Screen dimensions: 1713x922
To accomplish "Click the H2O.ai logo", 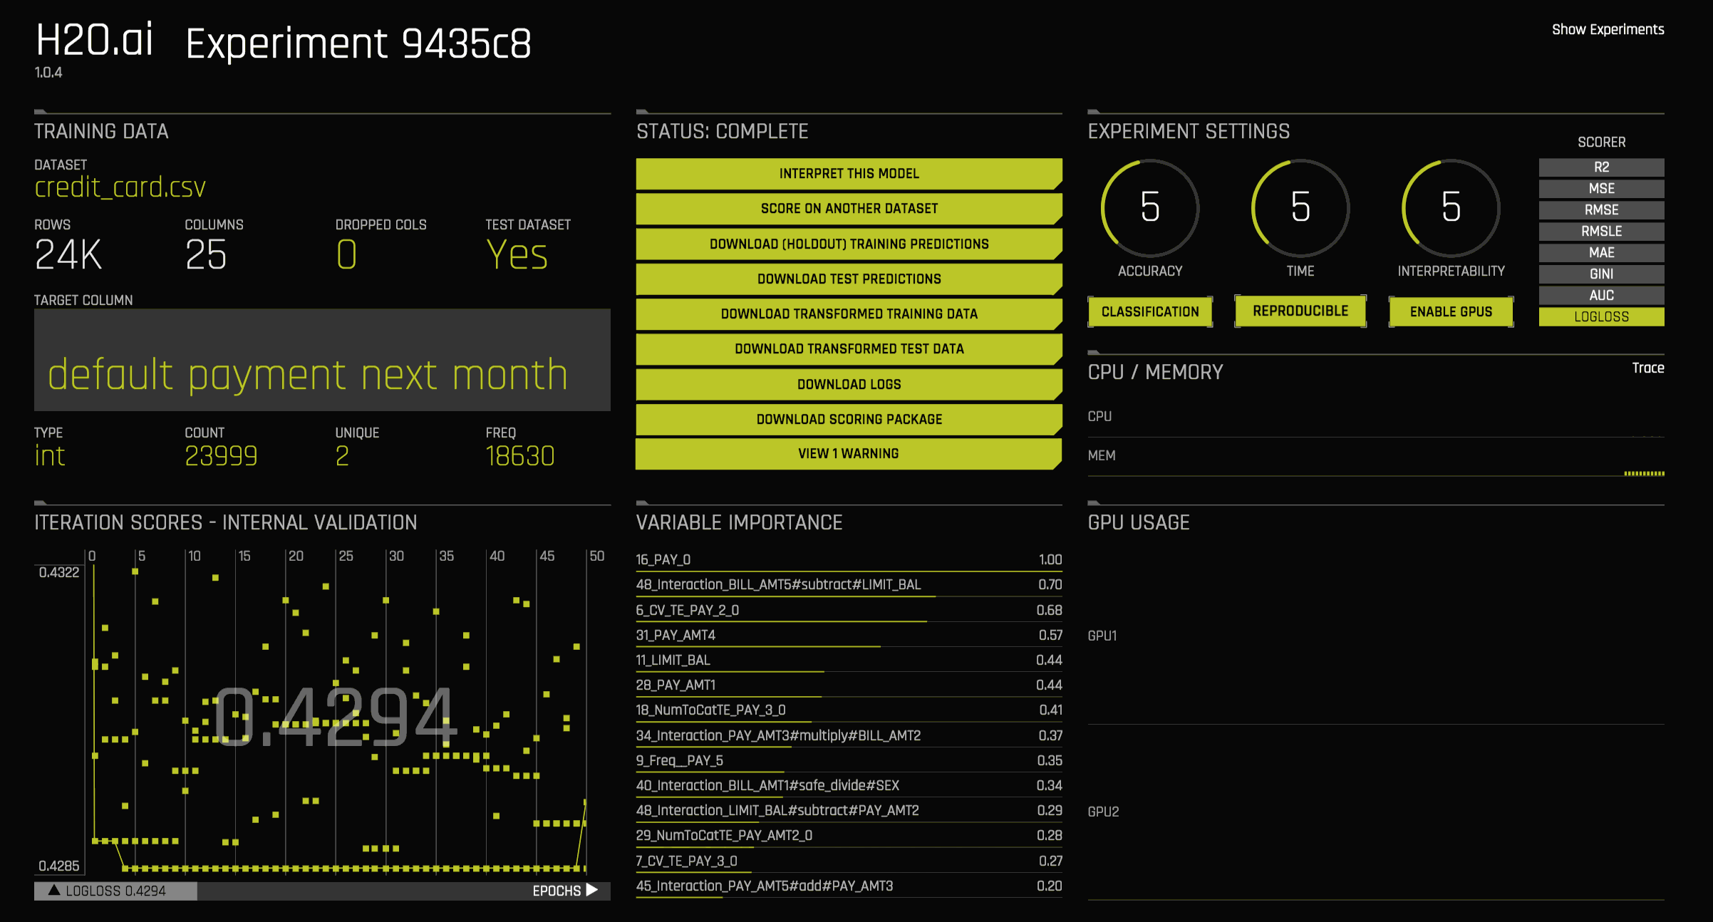I will coord(94,40).
